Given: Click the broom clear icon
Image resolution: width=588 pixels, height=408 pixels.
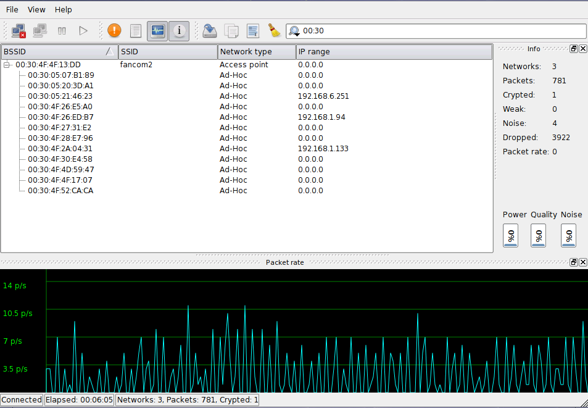Looking at the screenshot, I should 275,30.
